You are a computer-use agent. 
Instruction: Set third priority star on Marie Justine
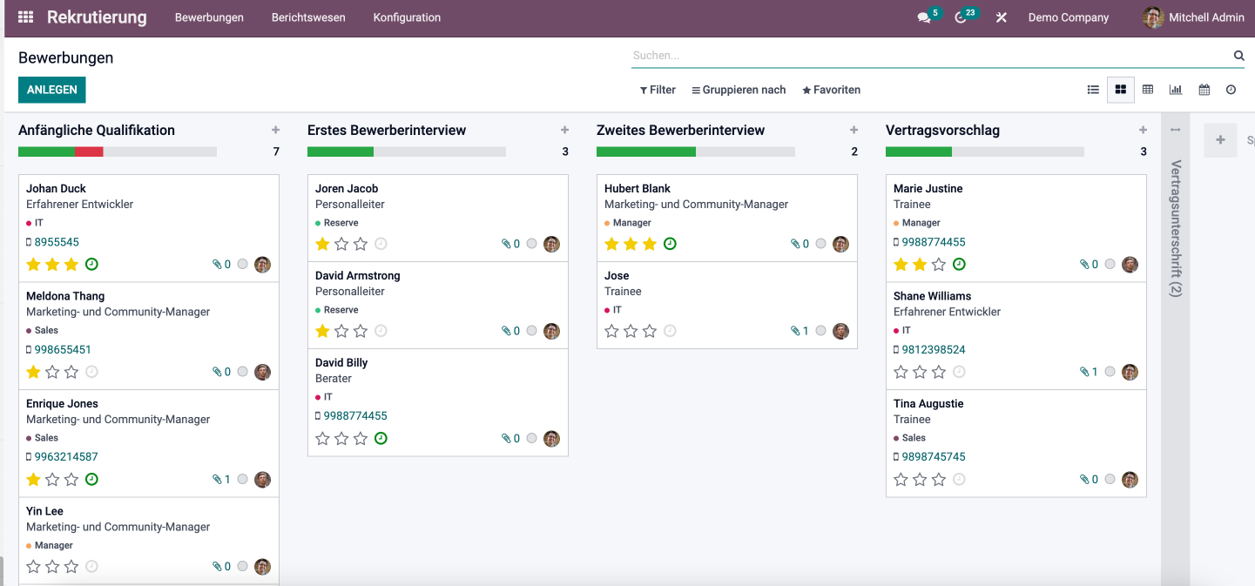(939, 264)
